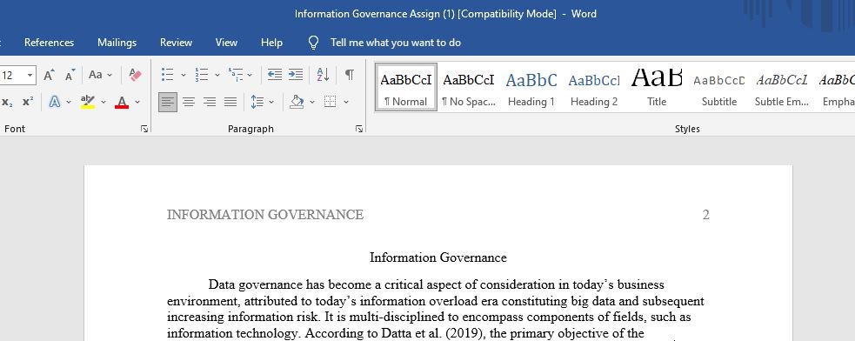Toggle show paragraph marks
The height and width of the screenshot is (341, 855).
350,75
